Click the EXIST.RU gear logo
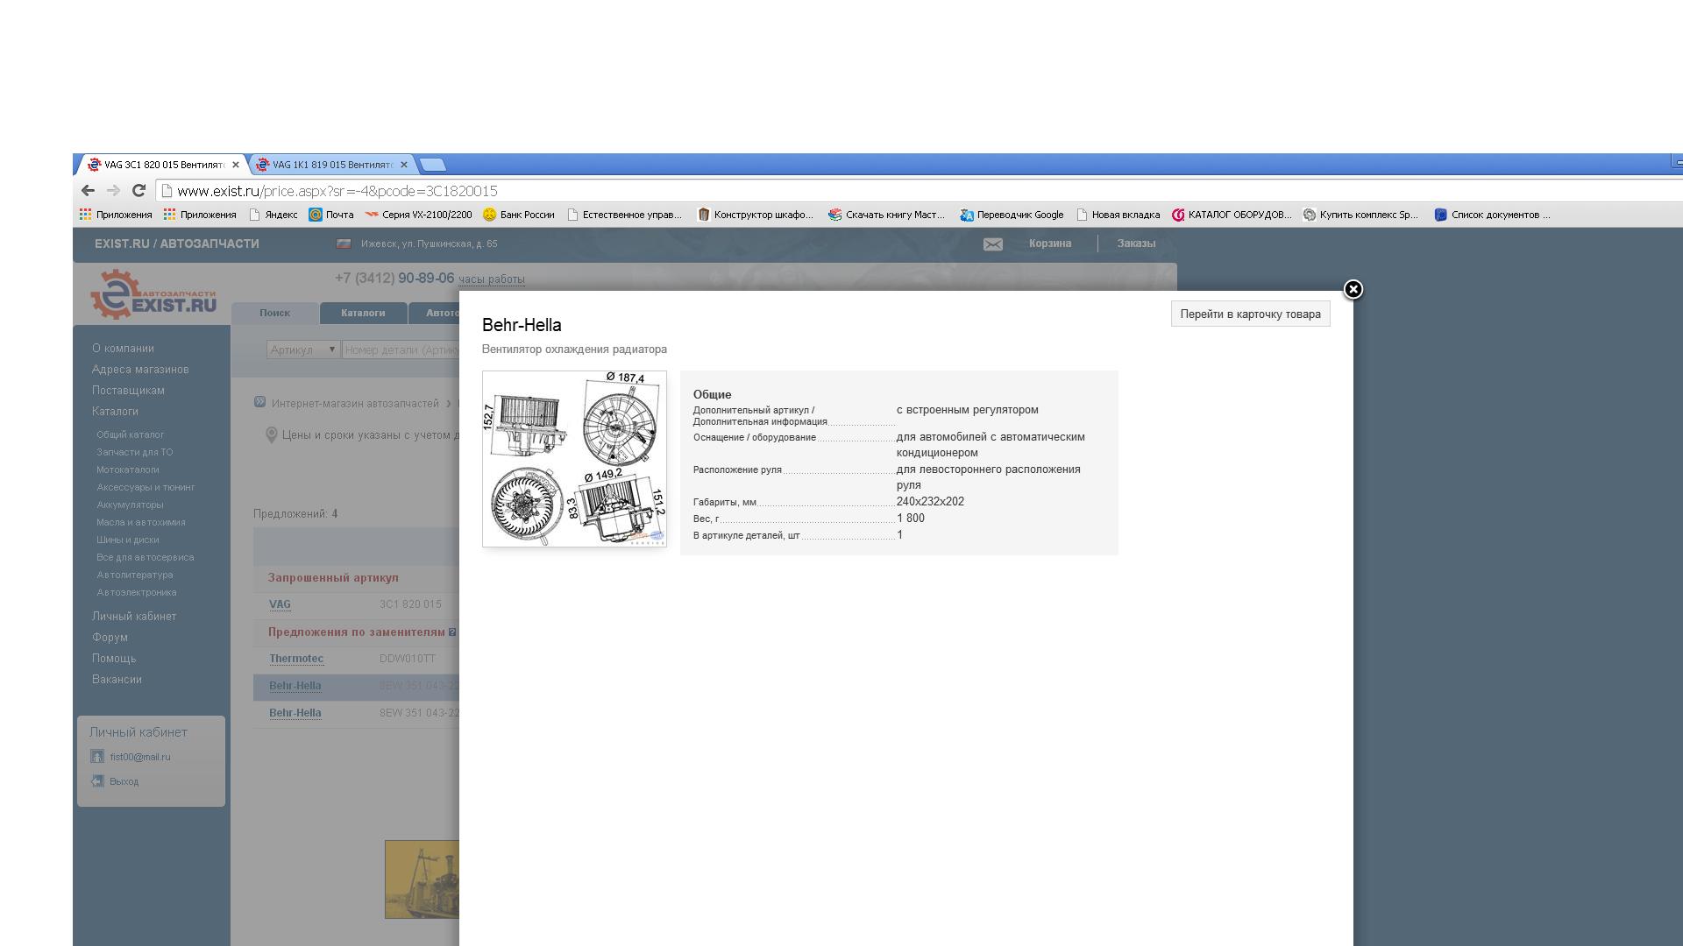Image resolution: width=1683 pixels, height=946 pixels. [x=113, y=294]
